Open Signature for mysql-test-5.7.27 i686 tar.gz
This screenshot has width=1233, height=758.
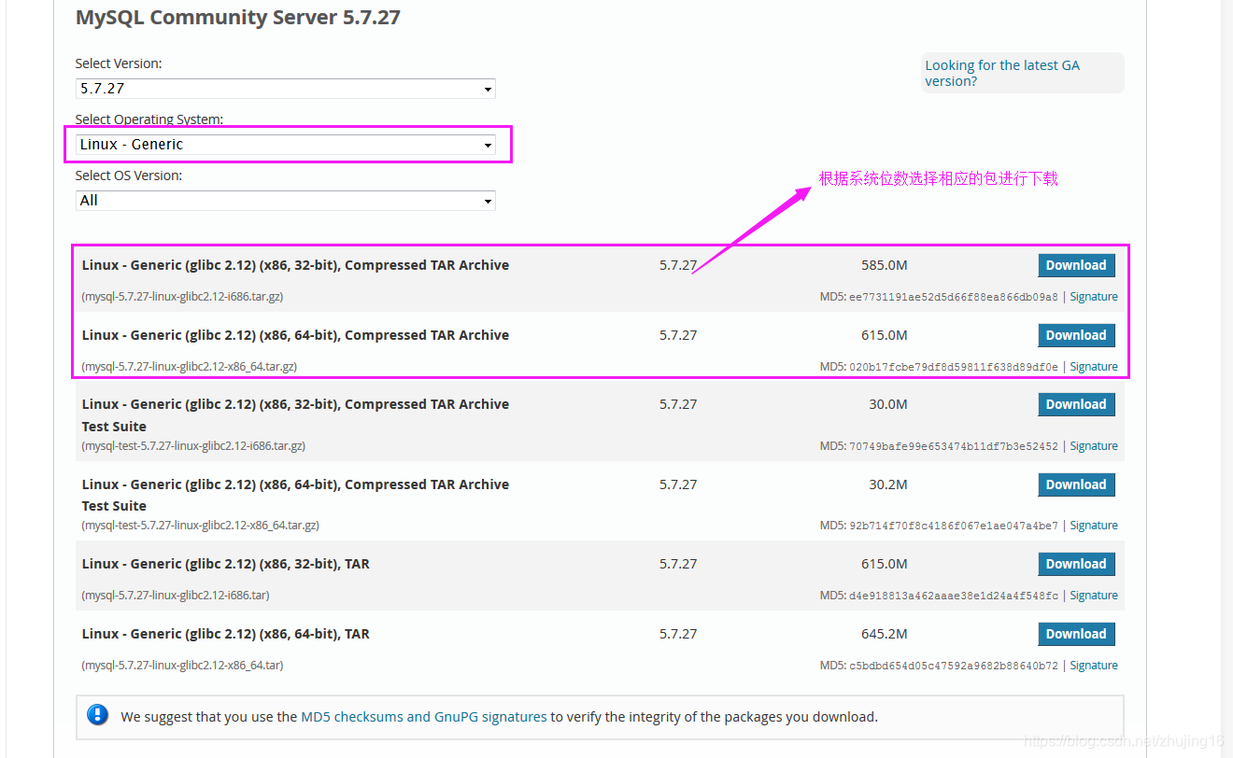click(x=1094, y=446)
